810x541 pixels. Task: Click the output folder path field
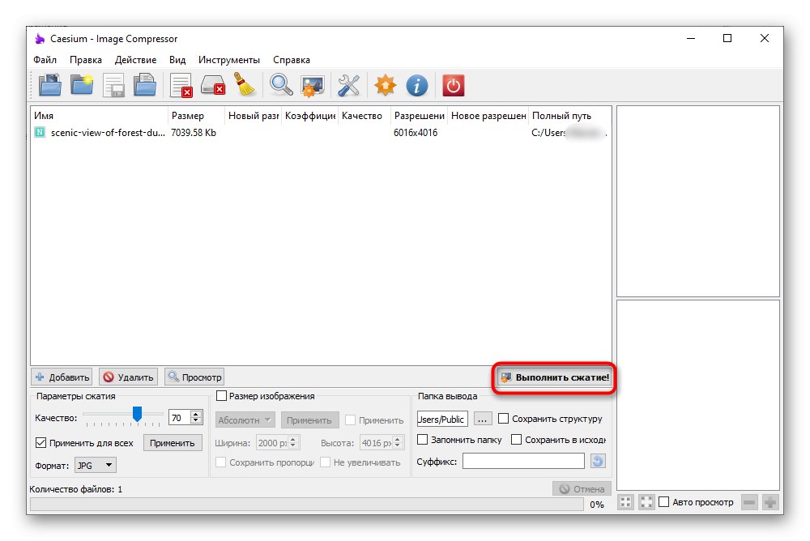click(x=442, y=419)
